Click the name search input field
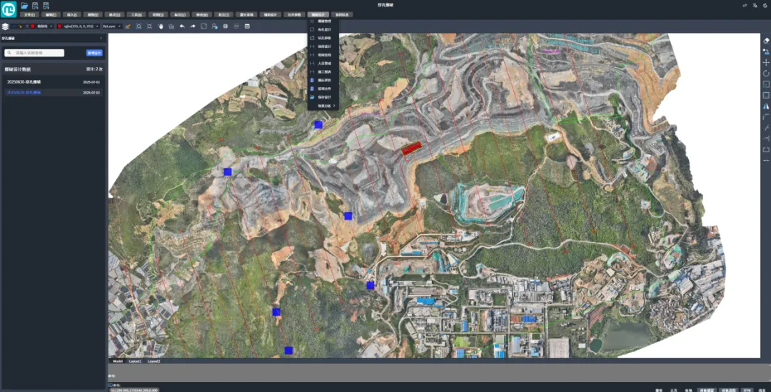Viewport: 771px width, 392px height. [x=36, y=53]
